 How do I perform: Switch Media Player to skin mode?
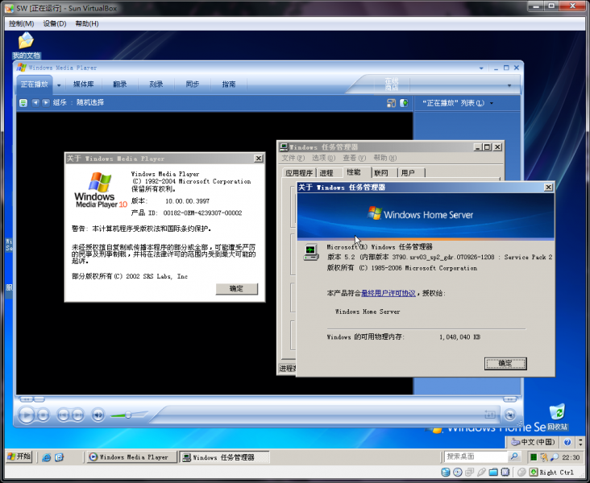click(510, 415)
